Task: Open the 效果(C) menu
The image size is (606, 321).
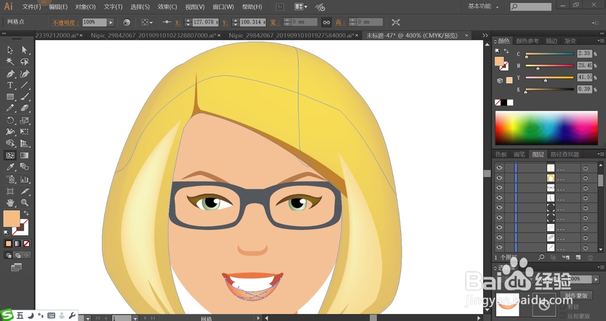Action: tap(167, 7)
